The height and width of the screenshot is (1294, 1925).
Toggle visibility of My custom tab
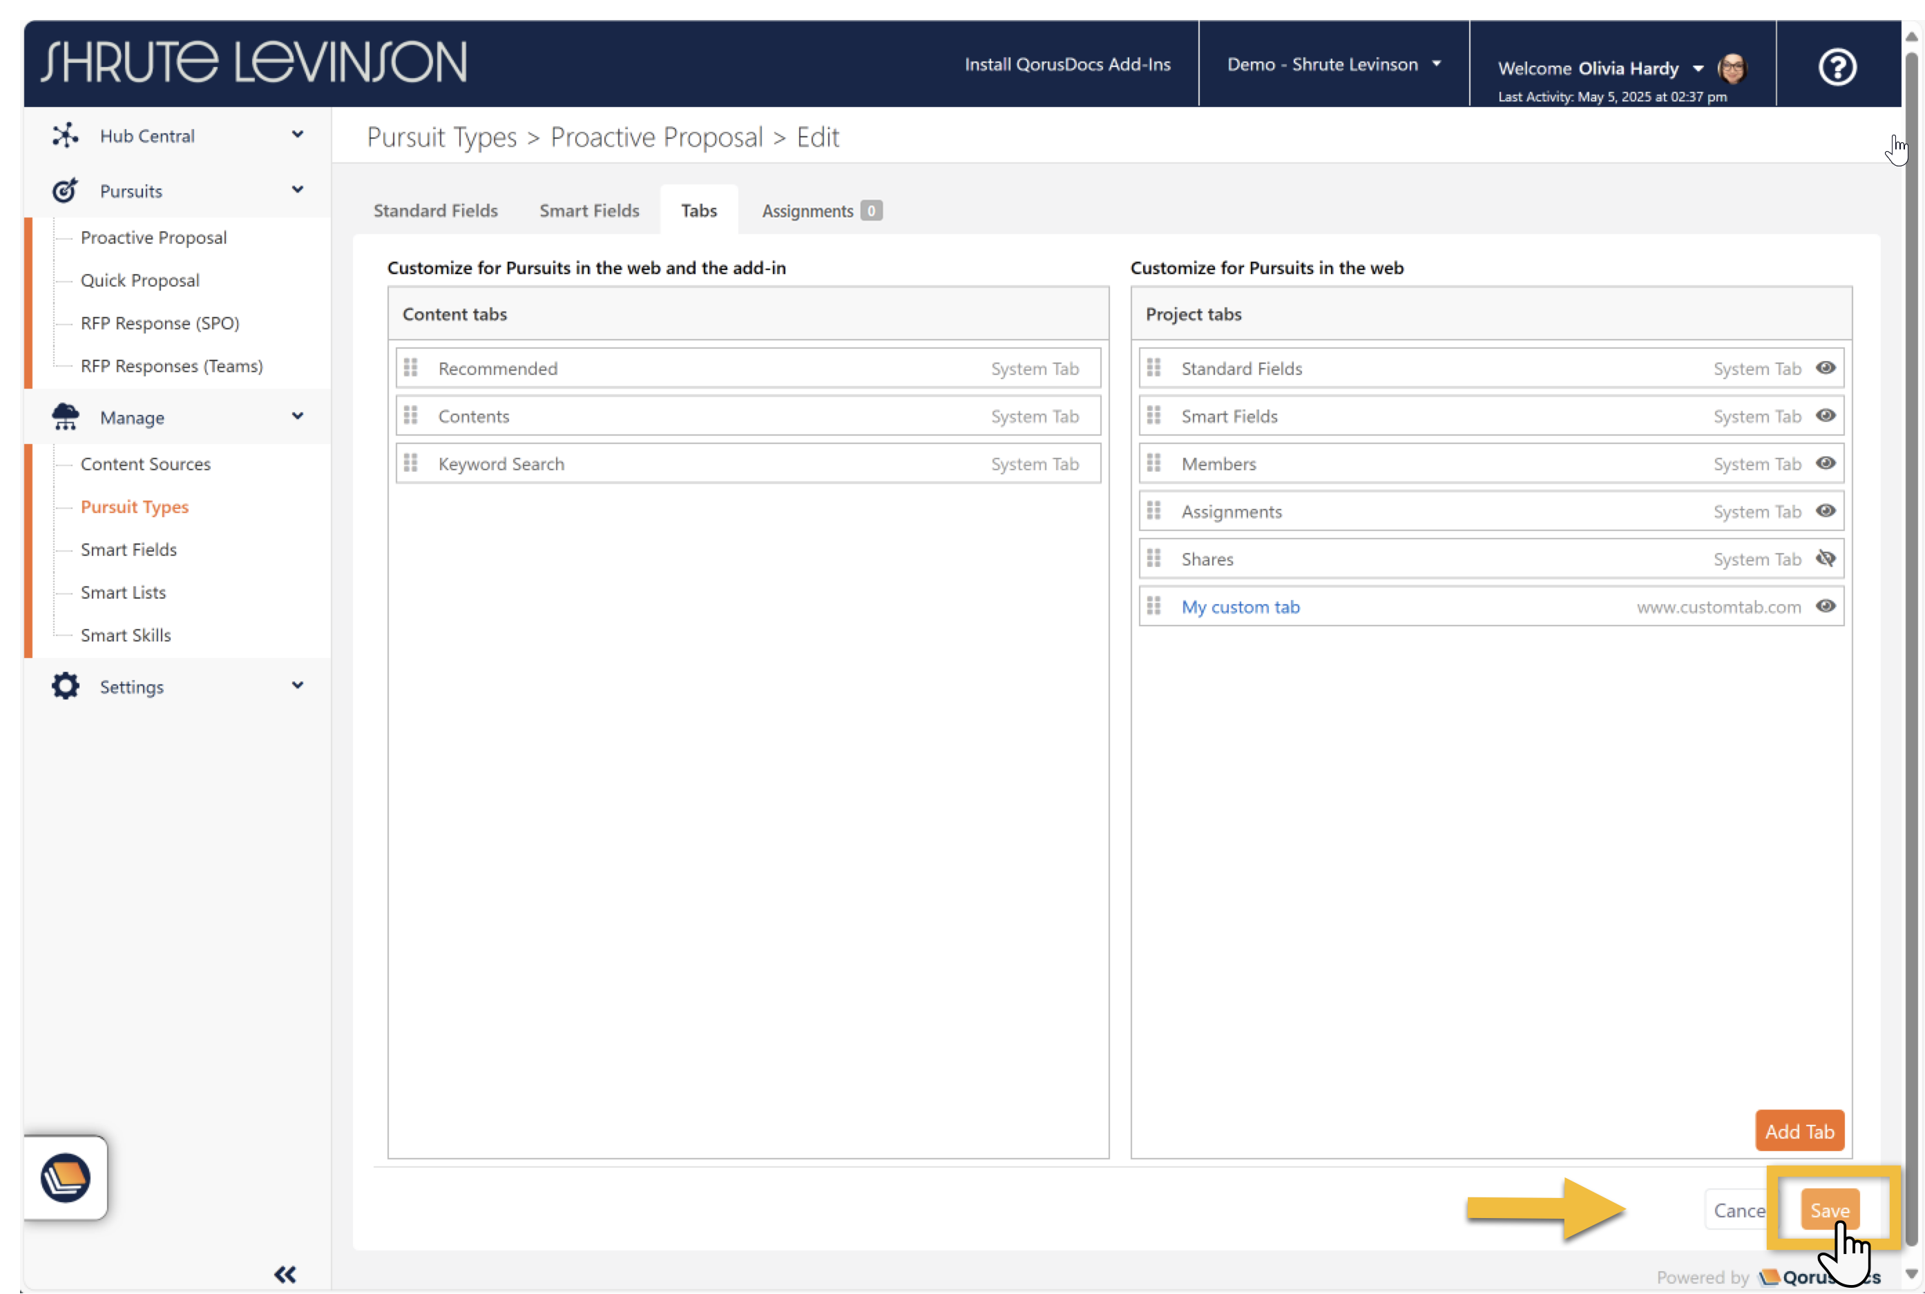1825,606
